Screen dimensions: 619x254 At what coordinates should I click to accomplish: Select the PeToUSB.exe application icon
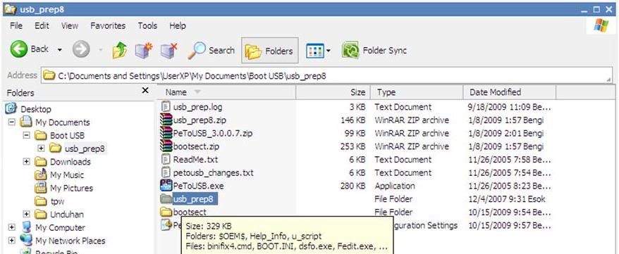[166, 186]
